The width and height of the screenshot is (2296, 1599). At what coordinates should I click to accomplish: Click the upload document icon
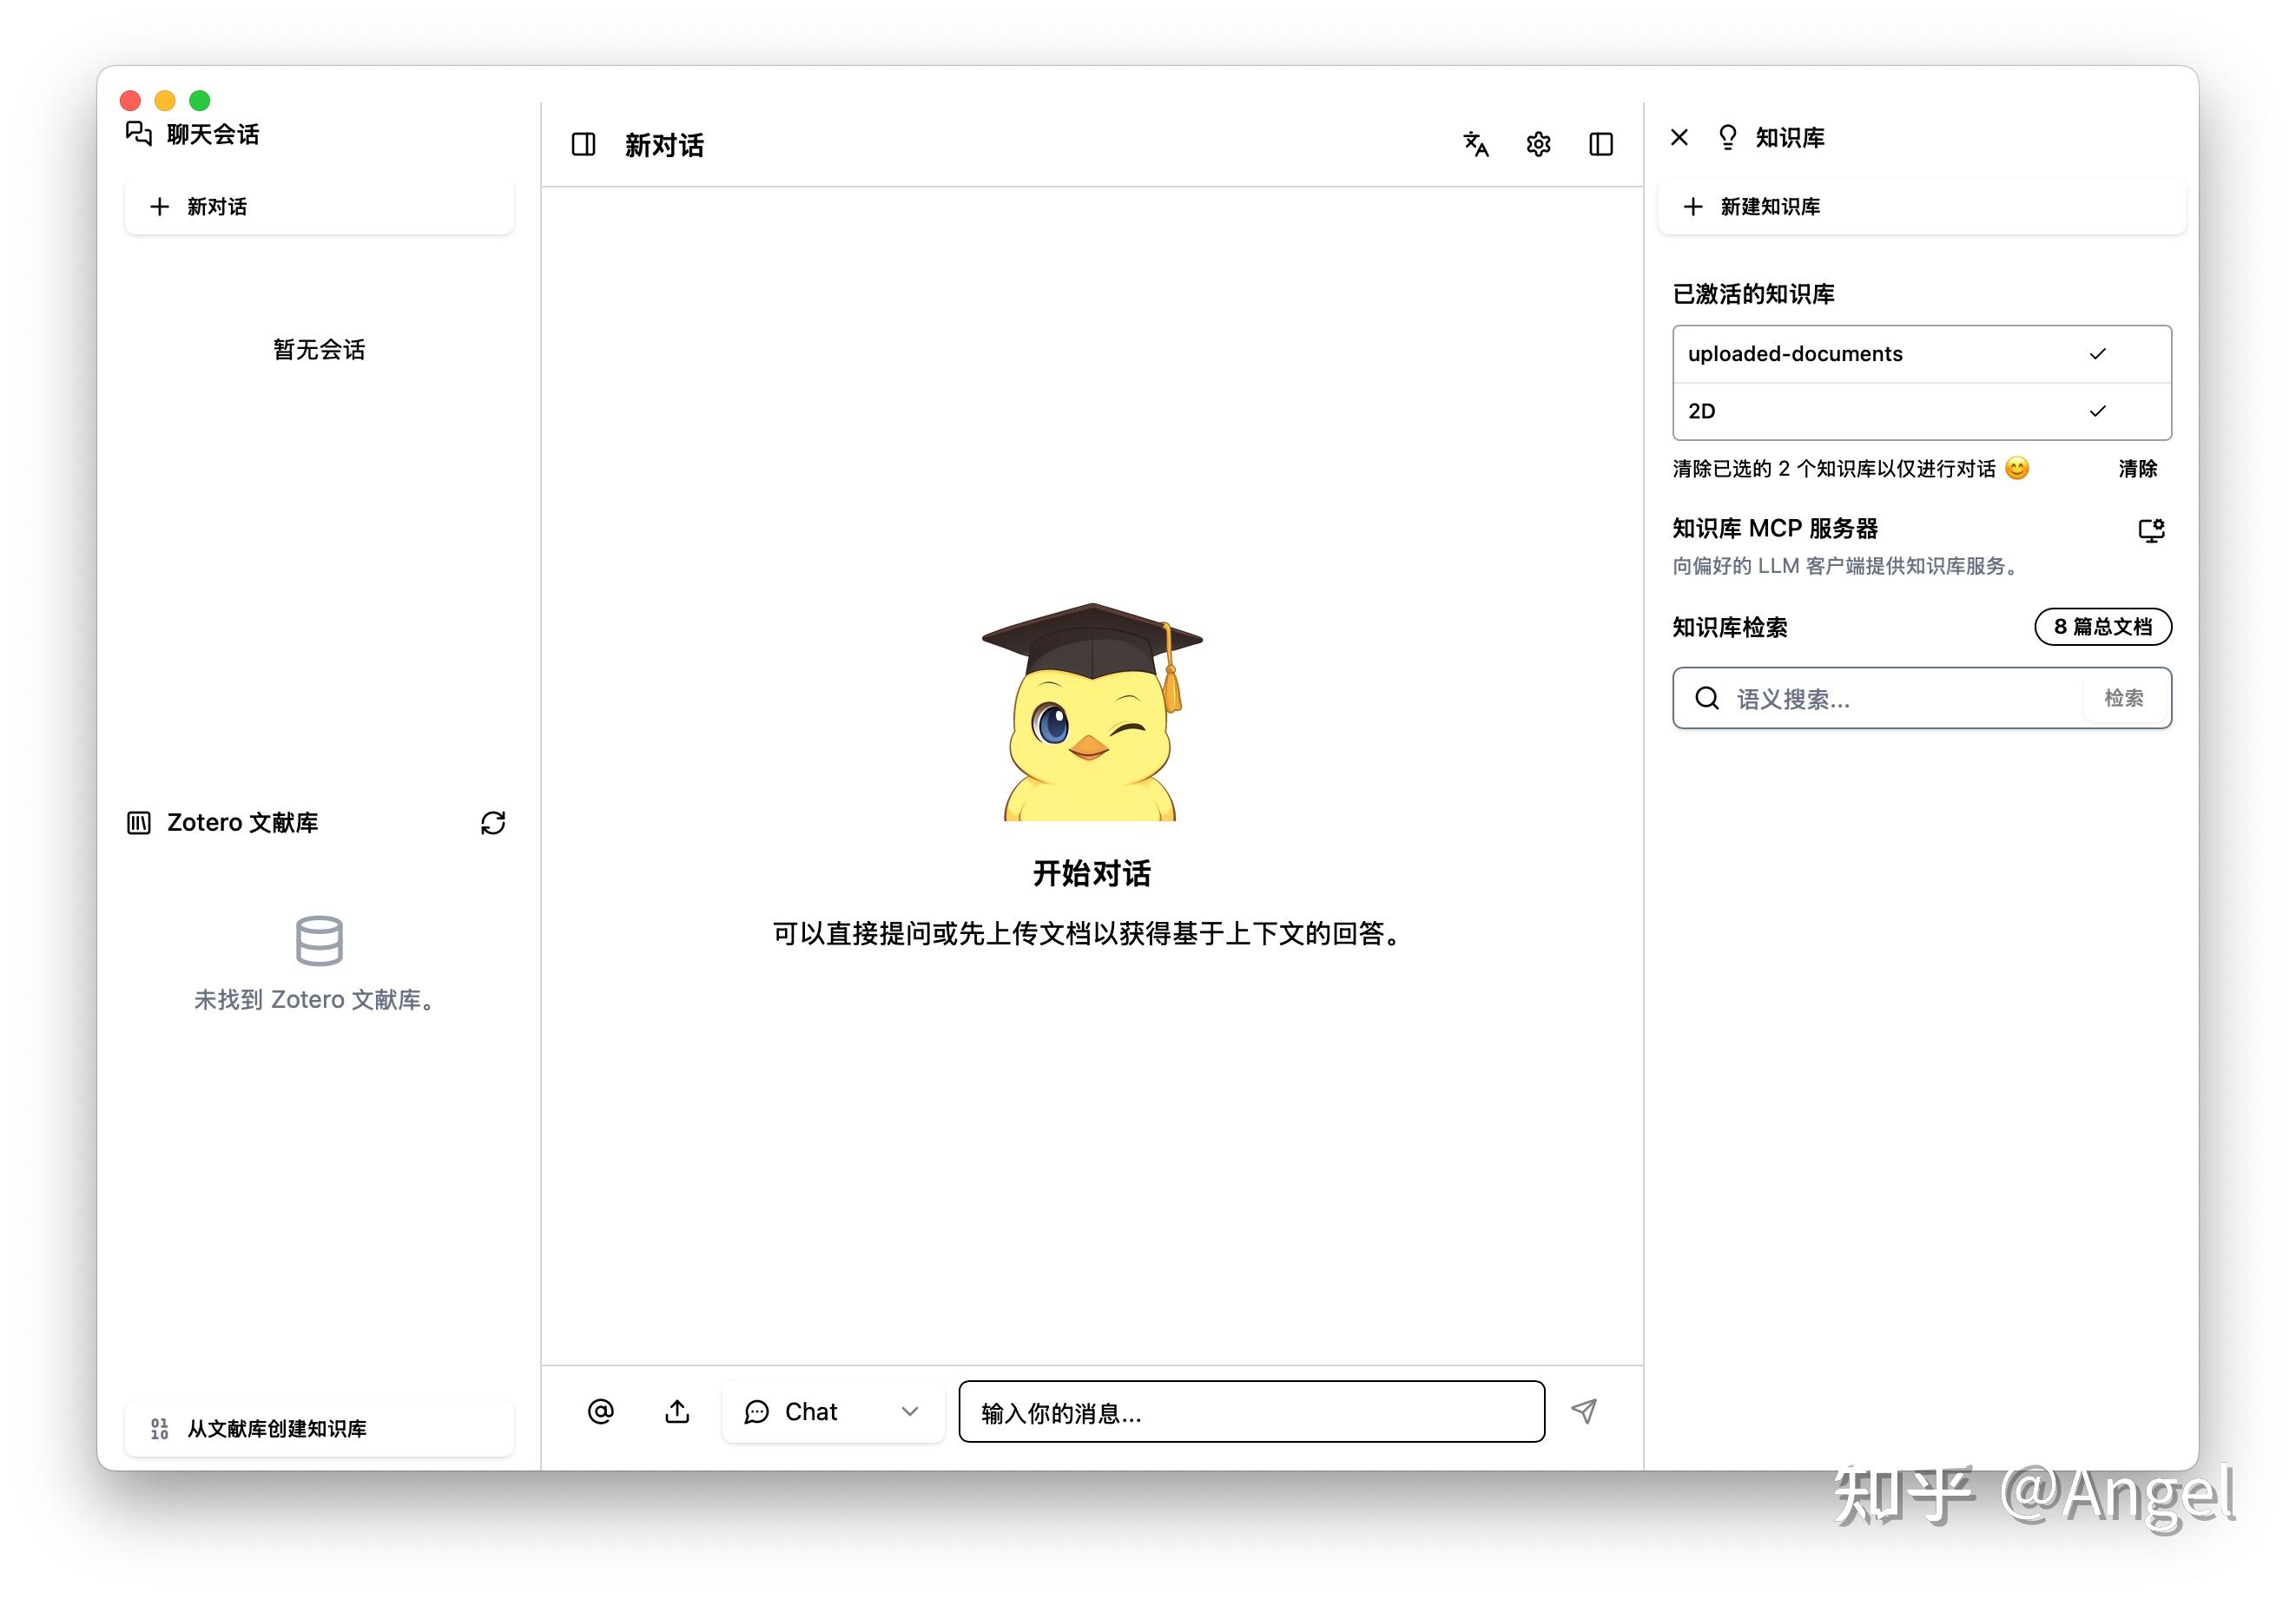click(677, 1411)
